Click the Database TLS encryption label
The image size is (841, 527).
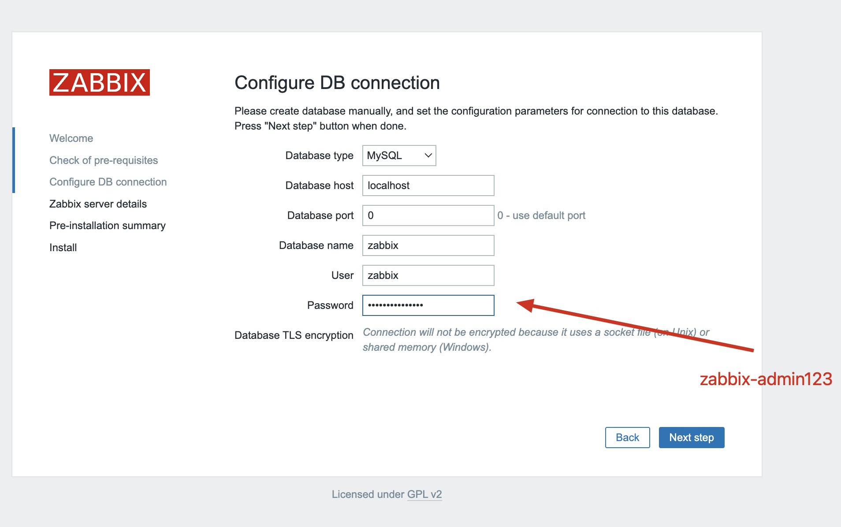tap(294, 335)
